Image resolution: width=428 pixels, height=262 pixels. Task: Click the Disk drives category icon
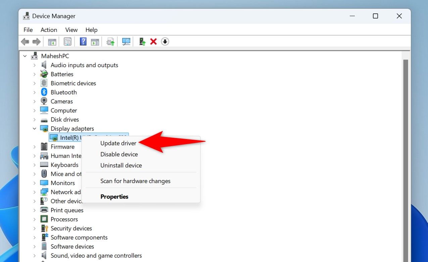(44, 120)
